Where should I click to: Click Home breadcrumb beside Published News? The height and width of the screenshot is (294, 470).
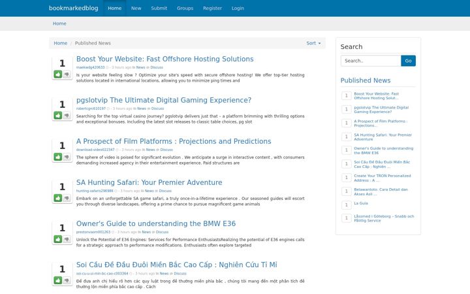click(60, 43)
